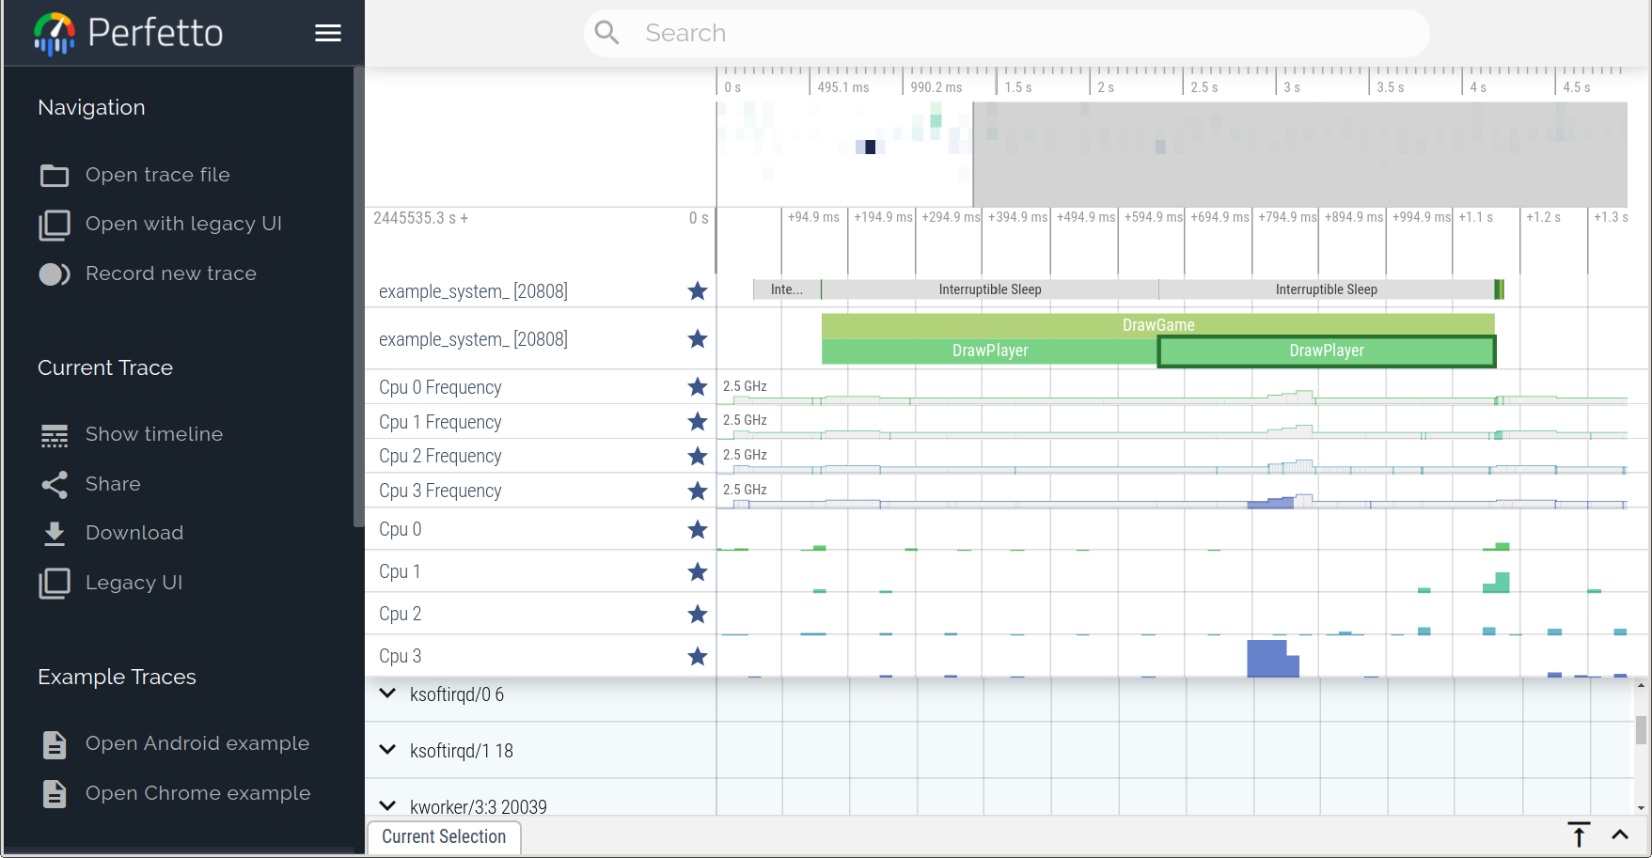
Task: Pin the Cpu 0 Frequency track
Action: click(698, 386)
